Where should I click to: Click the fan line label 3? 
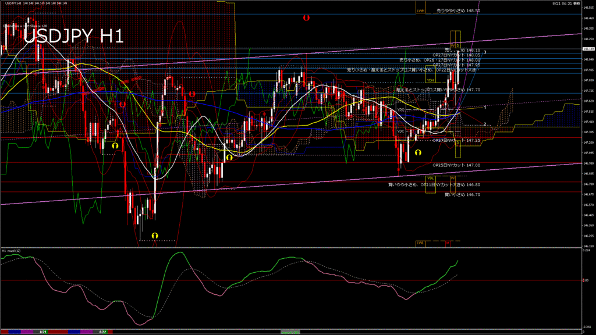click(x=485, y=52)
